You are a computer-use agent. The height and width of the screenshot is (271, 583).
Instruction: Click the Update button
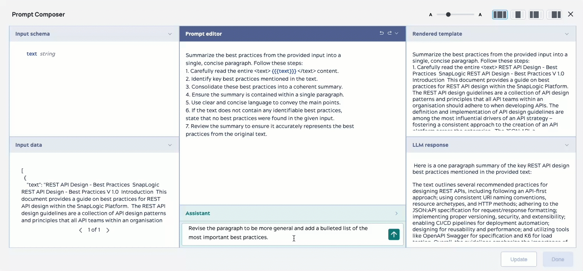pos(518,259)
